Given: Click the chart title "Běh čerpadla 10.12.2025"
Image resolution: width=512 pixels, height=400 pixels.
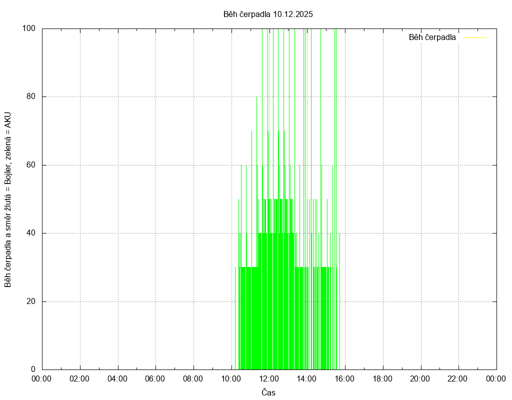Looking at the screenshot, I should click(268, 14).
